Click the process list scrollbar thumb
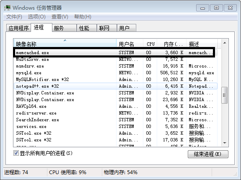 pyautogui.click(x=224, y=95)
